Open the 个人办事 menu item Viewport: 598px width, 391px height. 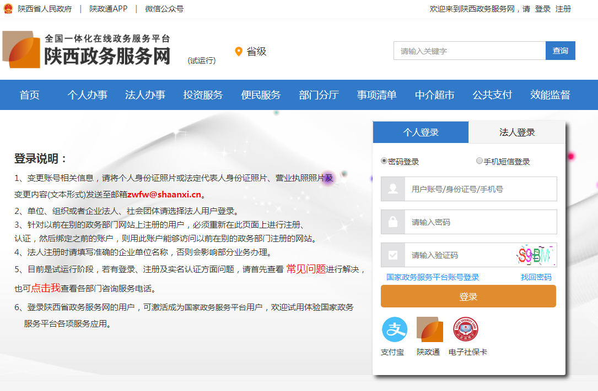[87, 95]
